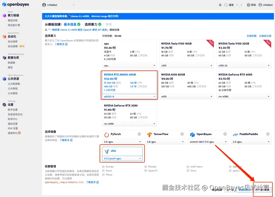Open the 算力容器 cube icon
Viewport: 275px width, 197px height.
coord(4,16)
